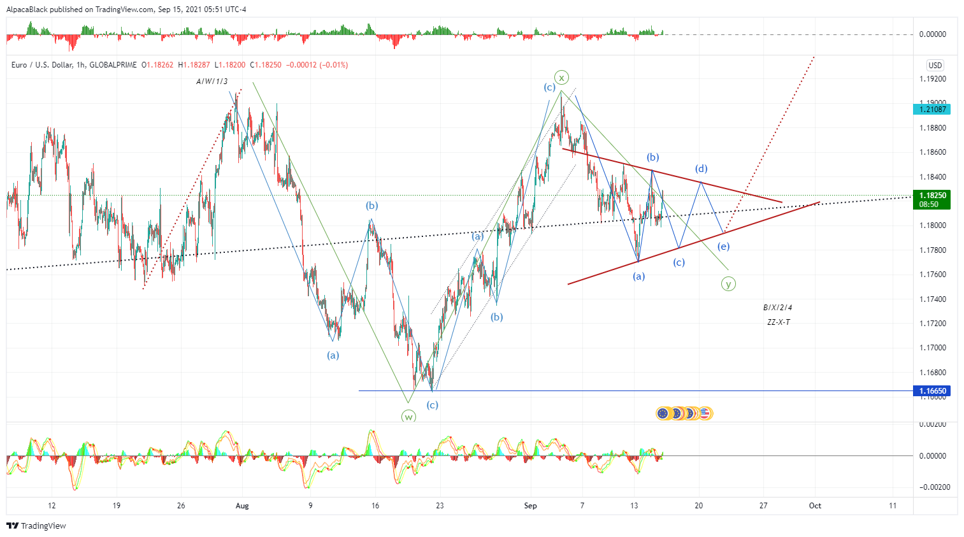The image size is (964, 537).
Task: Click the 1.18000 price scale value
Action: pos(932,226)
